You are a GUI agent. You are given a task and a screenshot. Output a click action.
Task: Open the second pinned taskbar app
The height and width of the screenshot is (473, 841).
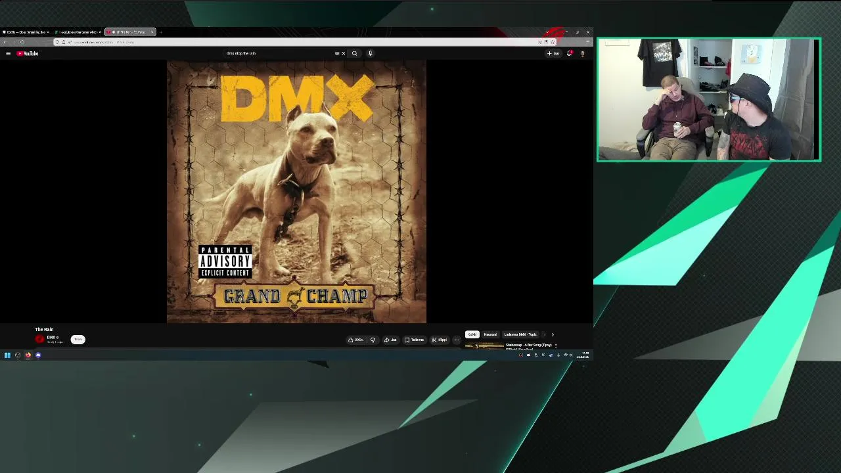pos(18,355)
